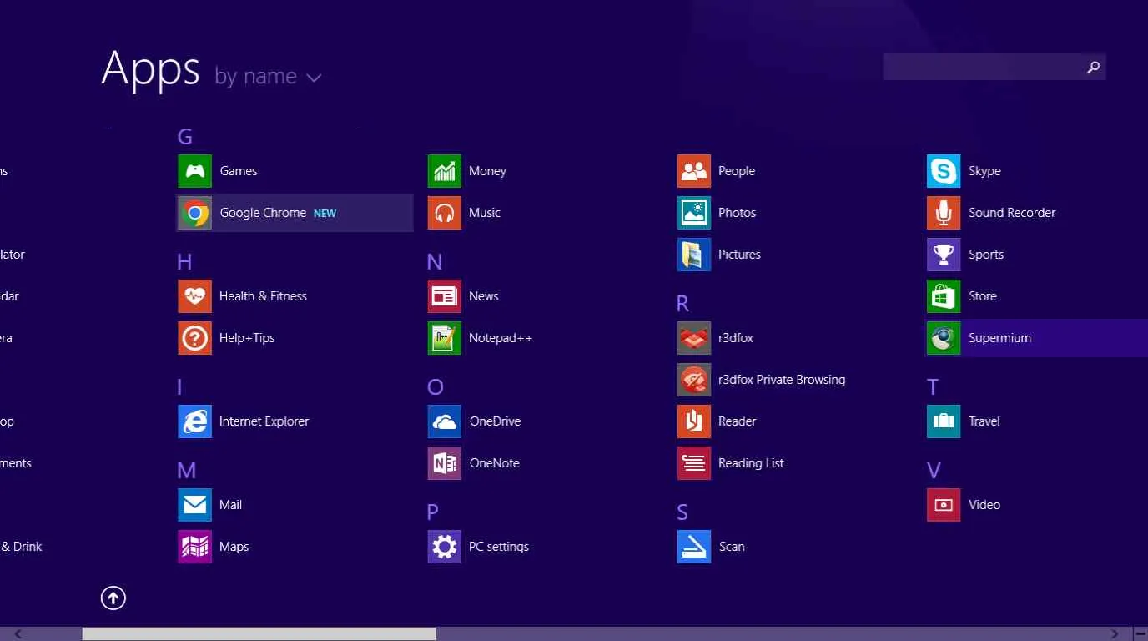Open the Sound Recorder microphone icon
This screenshot has height=641, width=1148.
point(944,213)
